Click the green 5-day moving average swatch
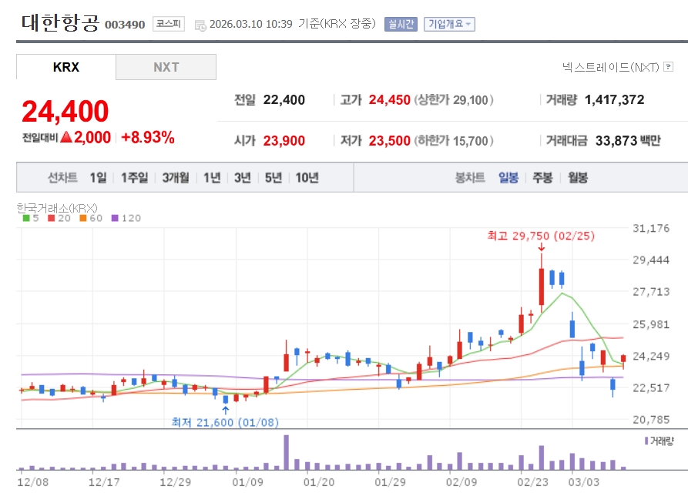The image size is (688, 496). click(26, 218)
